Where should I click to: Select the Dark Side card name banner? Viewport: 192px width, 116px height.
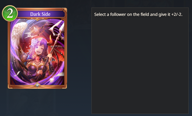pyautogui.click(x=40, y=14)
